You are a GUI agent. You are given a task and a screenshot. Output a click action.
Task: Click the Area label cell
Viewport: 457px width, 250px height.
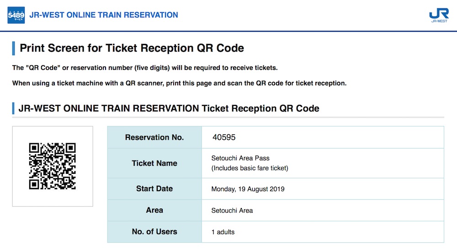(x=154, y=210)
